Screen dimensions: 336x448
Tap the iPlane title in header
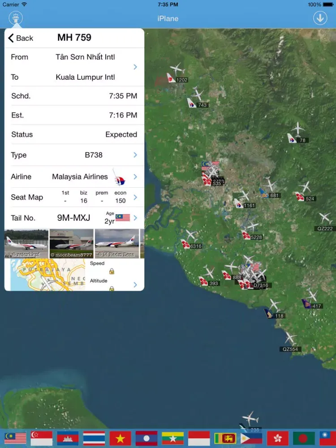coord(168,18)
